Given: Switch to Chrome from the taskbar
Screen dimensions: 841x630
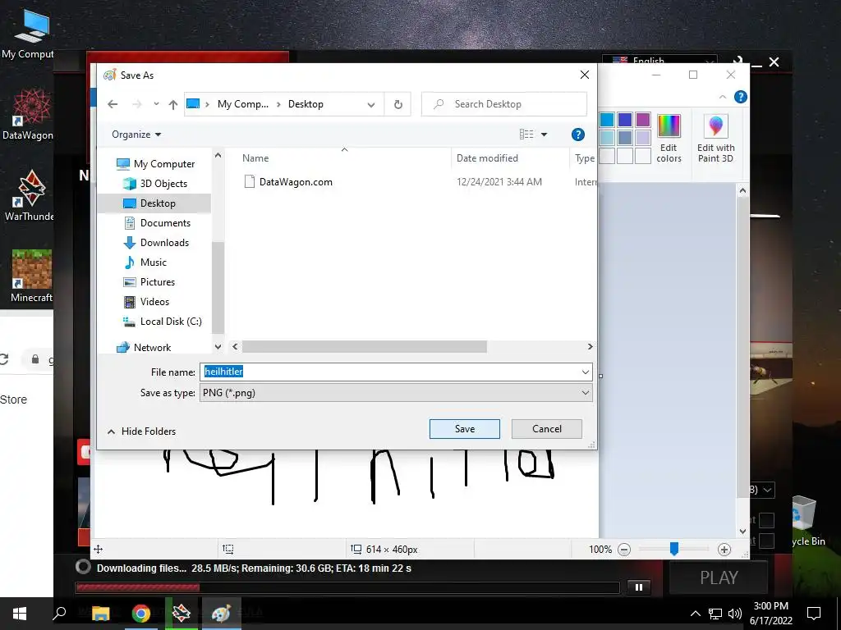Looking at the screenshot, I should [x=141, y=613].
